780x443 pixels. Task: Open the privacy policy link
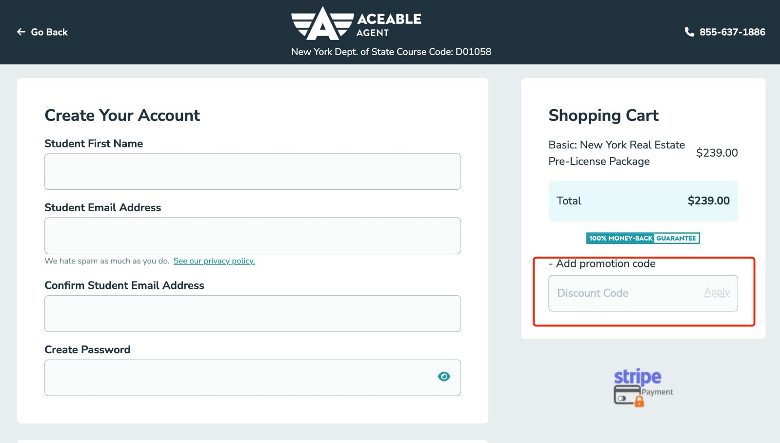214,261
